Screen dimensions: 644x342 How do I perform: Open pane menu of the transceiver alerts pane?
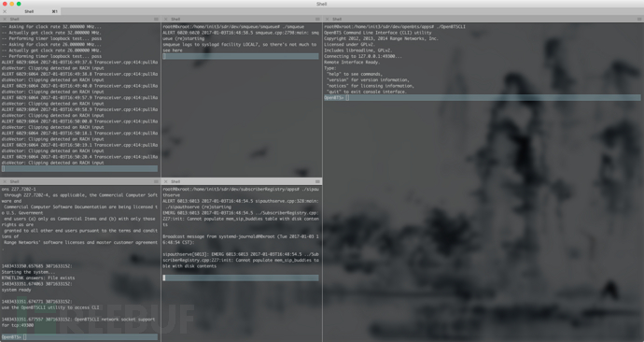pos(156,20)
